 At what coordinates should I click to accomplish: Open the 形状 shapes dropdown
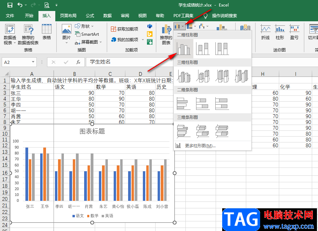(84, 26)
